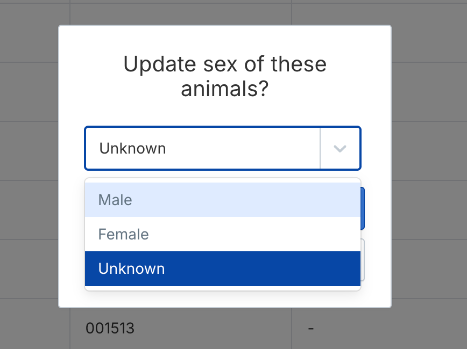The image size is (467, 349).
Task: Choose Female from the options list
Action: point(223,234)
